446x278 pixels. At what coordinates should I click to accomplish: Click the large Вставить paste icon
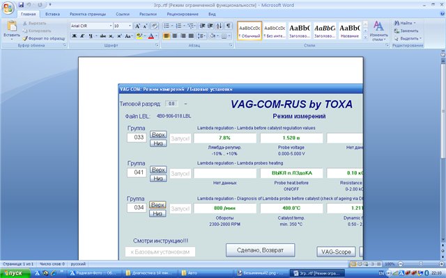tap(12, 26)
